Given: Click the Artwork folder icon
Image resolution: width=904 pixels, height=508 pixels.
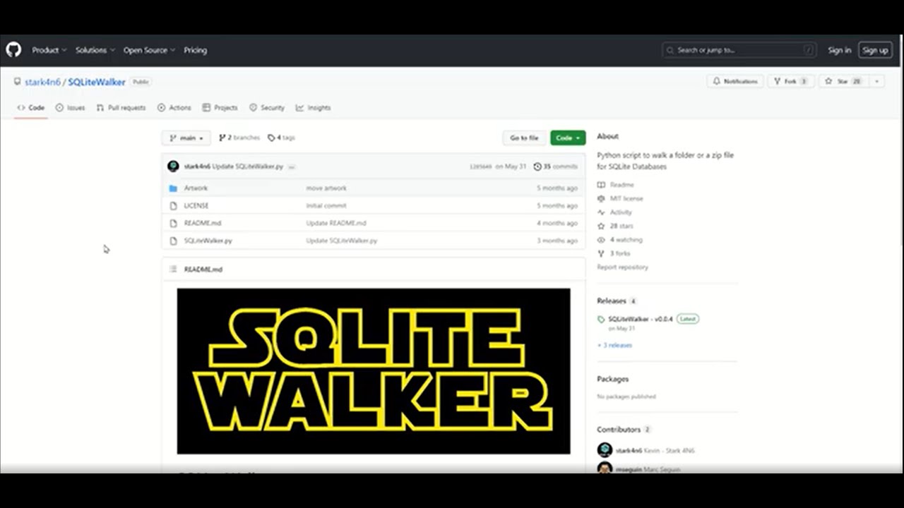Looking at the screenshot, I should coord(173,188).
